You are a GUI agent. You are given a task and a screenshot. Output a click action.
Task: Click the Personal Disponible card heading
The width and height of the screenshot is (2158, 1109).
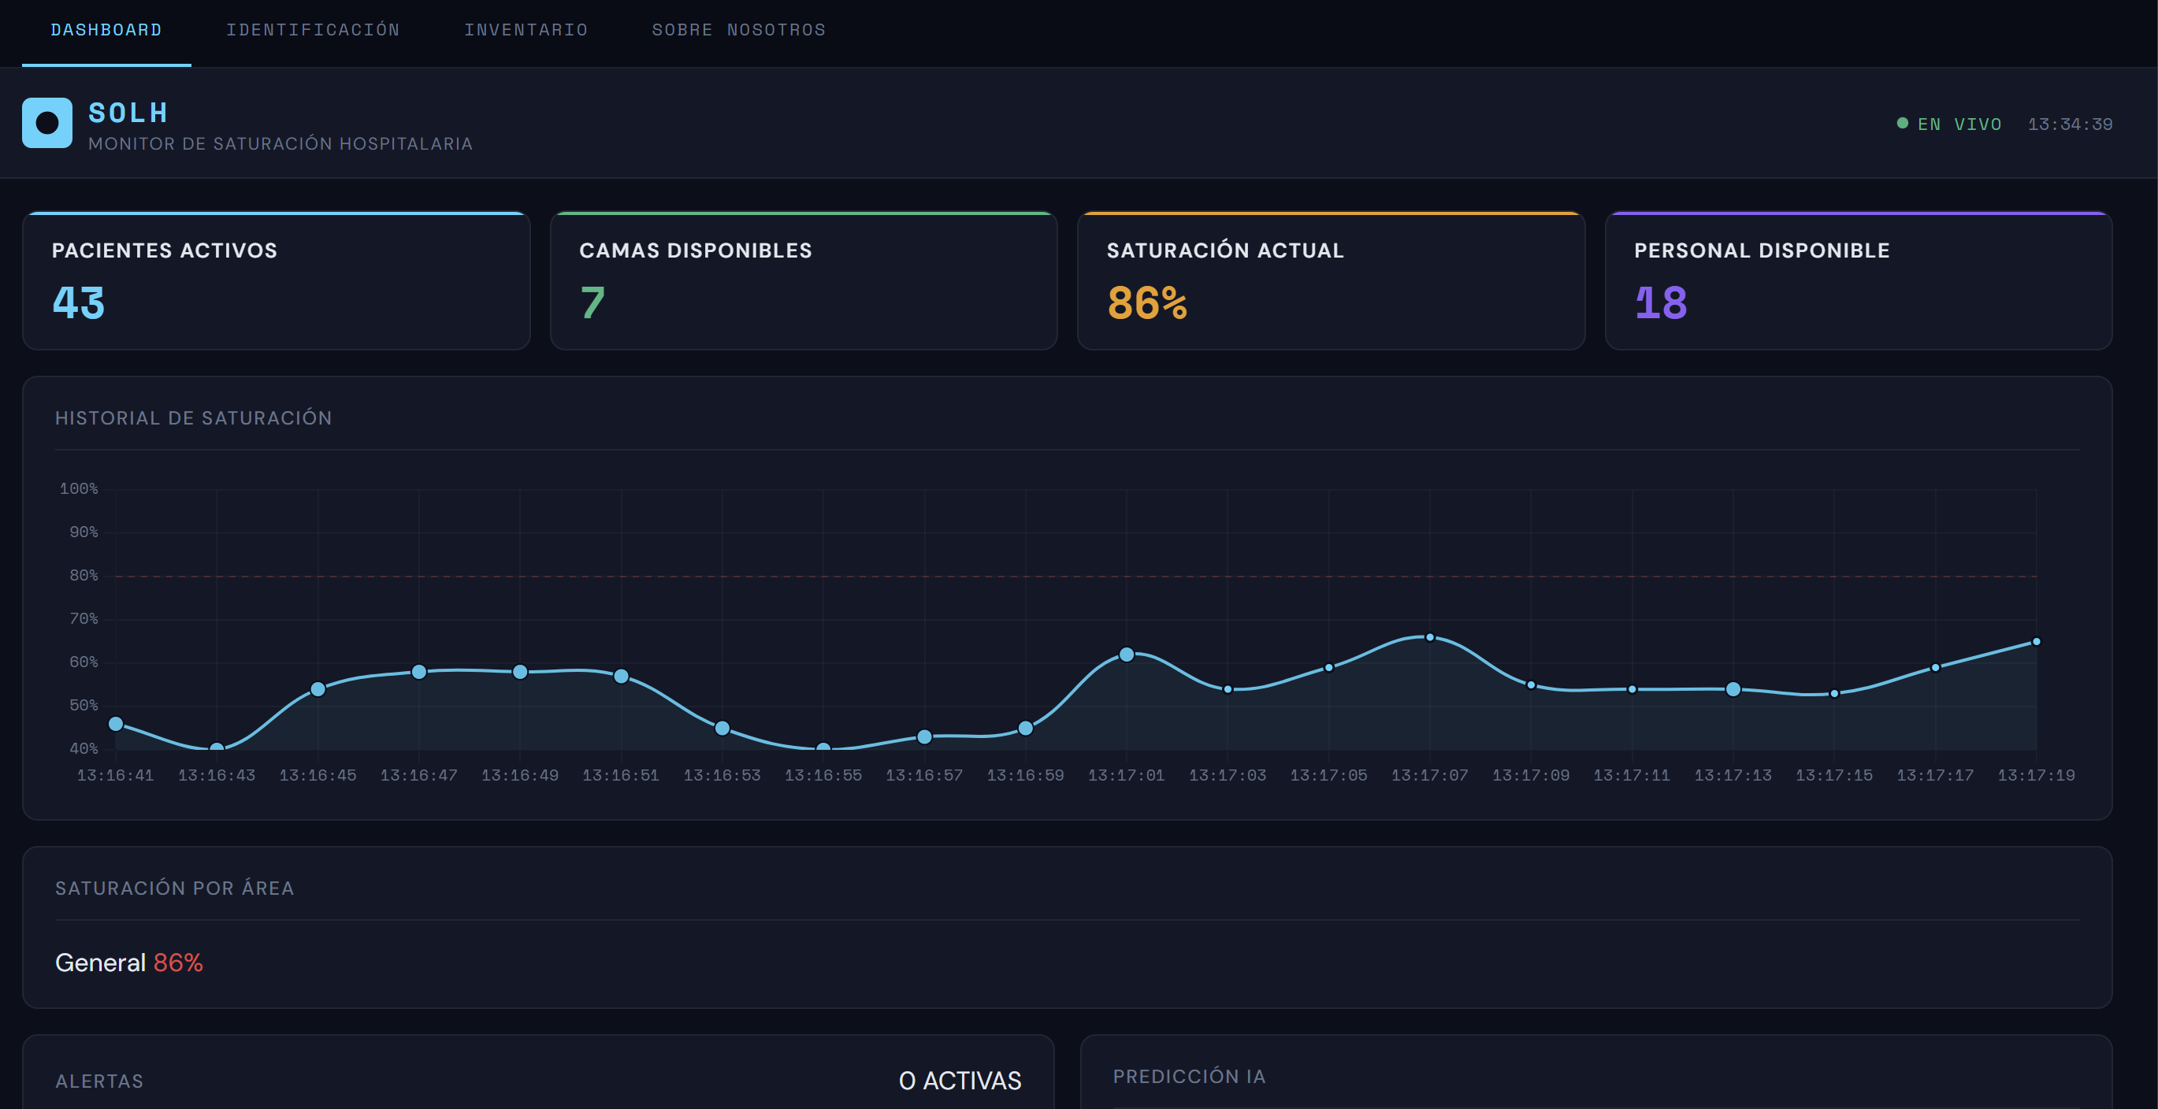1762,250
